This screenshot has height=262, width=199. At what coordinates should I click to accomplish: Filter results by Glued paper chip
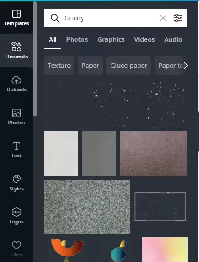click(128, 66)
